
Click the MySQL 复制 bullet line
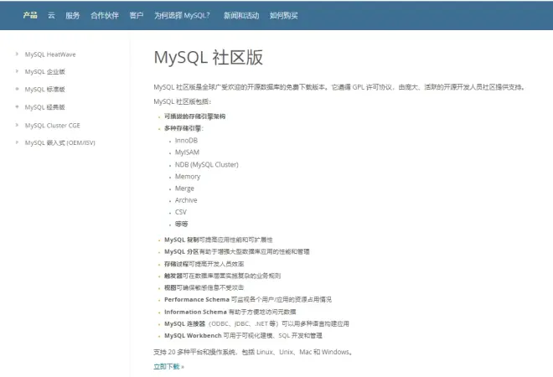pos(219,240)
